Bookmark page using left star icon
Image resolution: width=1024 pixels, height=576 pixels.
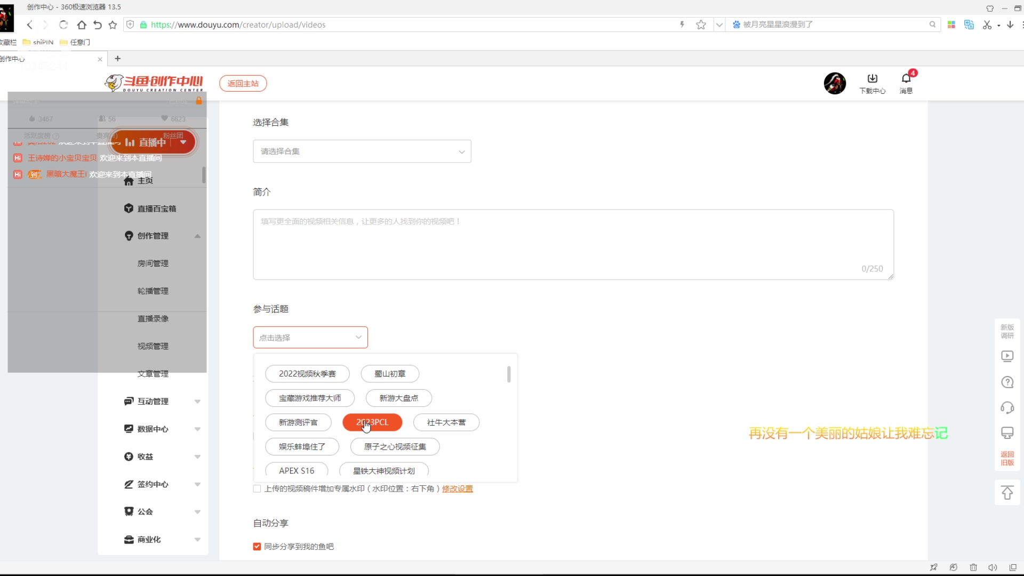[x=113, y=25]
